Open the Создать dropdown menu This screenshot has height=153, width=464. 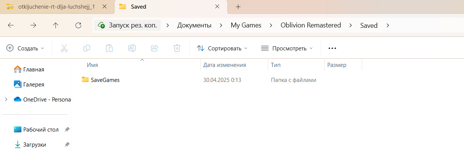(26, 48)
